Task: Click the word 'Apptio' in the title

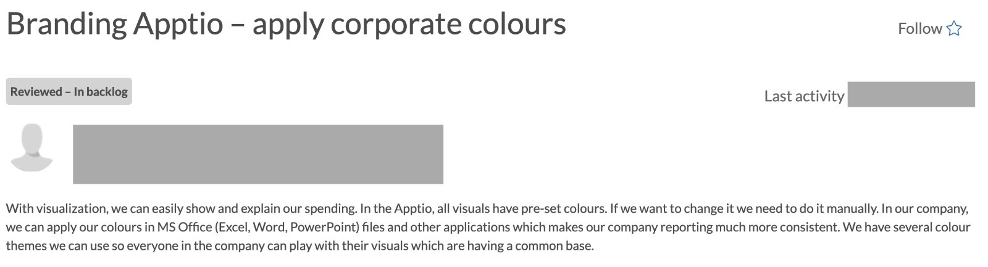Action: point(178,26)
